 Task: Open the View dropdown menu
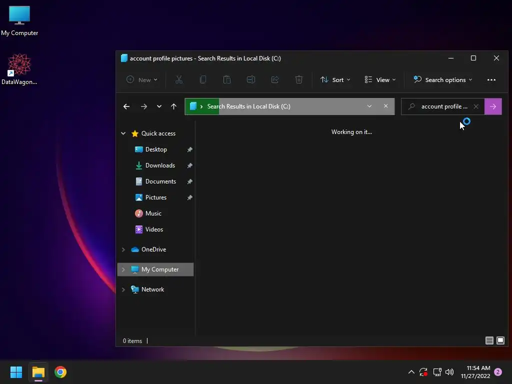coord(380,79)
